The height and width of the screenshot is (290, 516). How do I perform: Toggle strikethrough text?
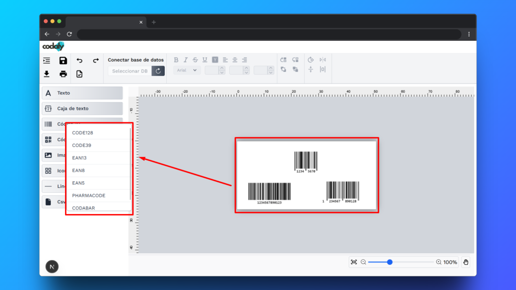(x=195, y=60)
